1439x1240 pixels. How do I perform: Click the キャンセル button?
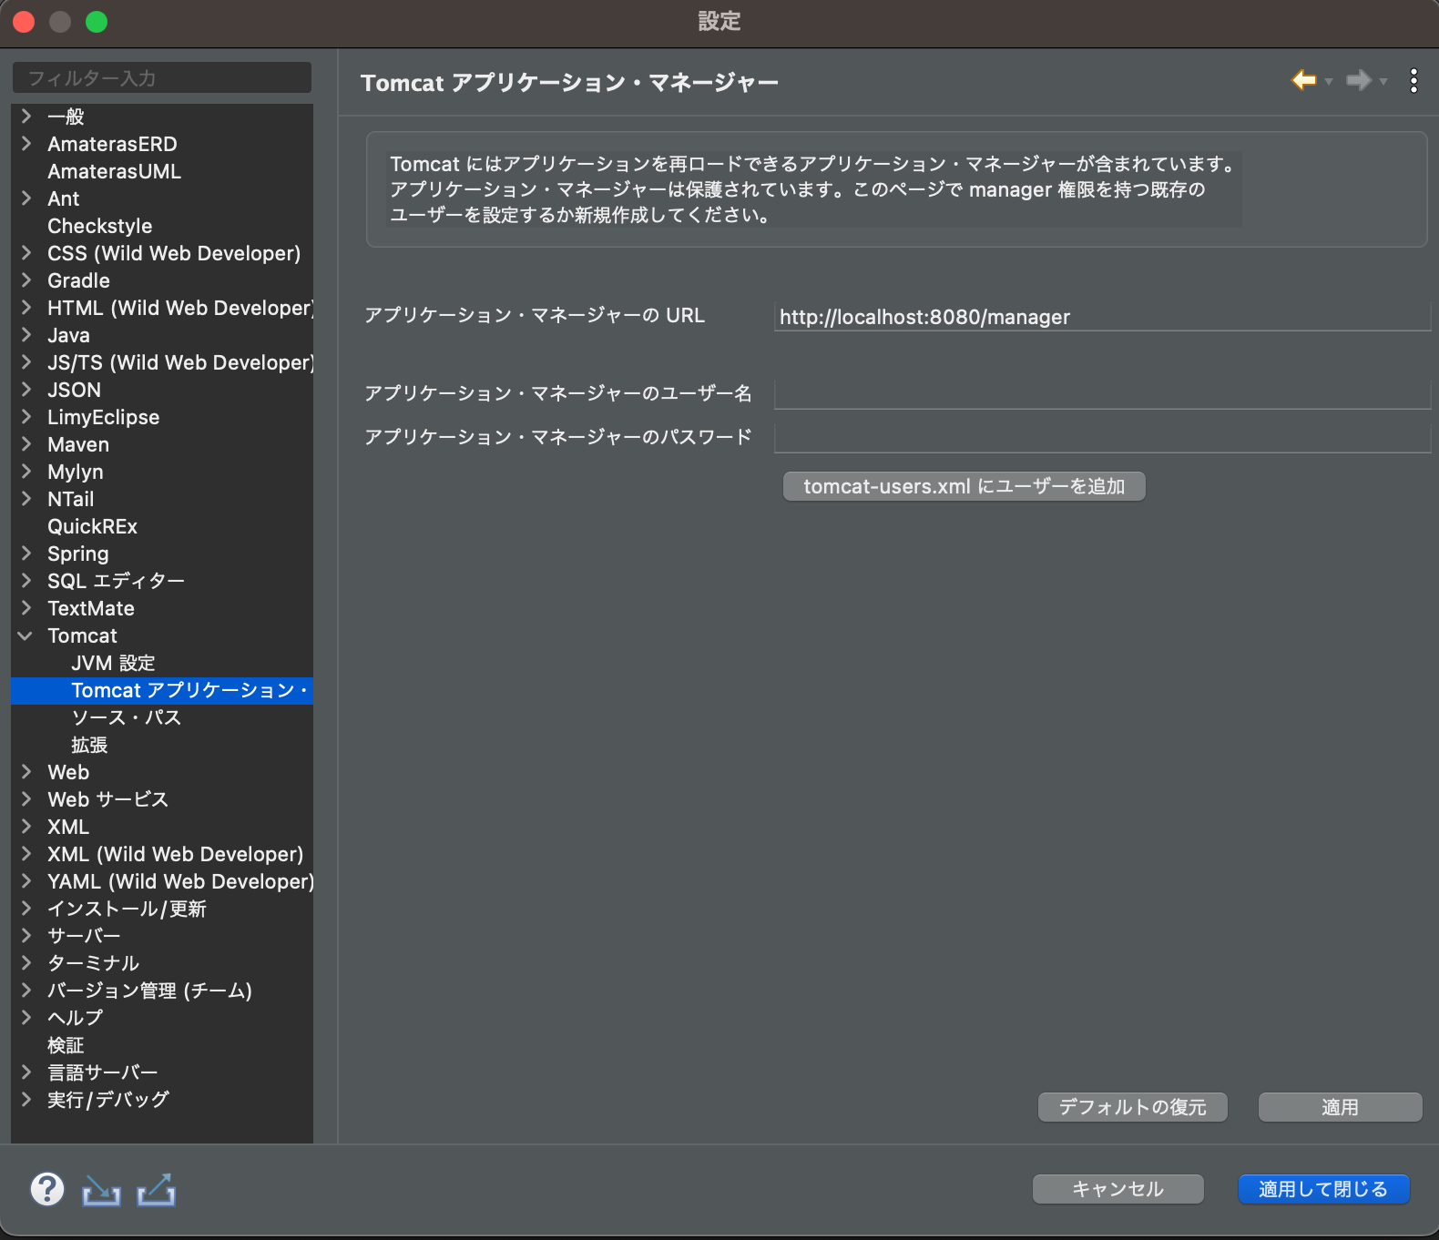(1118, 1189)
